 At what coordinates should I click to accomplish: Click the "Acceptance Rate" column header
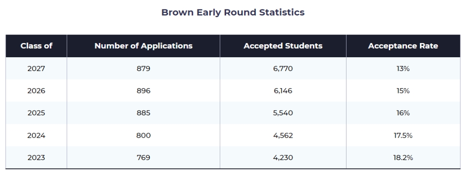click(x=403, y=46)
